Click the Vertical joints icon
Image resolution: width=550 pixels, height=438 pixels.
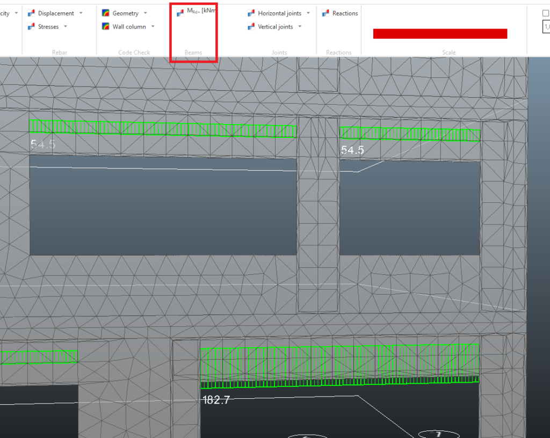[251, 27]
